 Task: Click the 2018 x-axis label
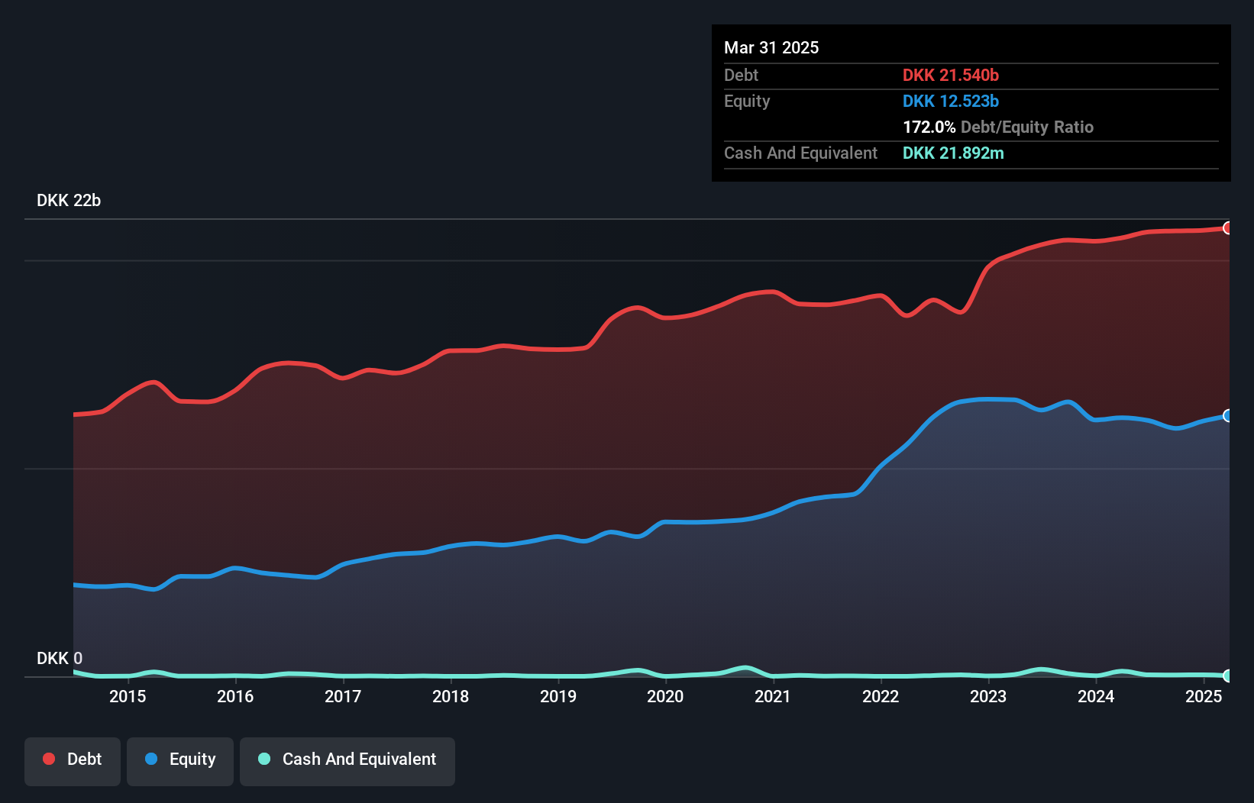point(451,696)
